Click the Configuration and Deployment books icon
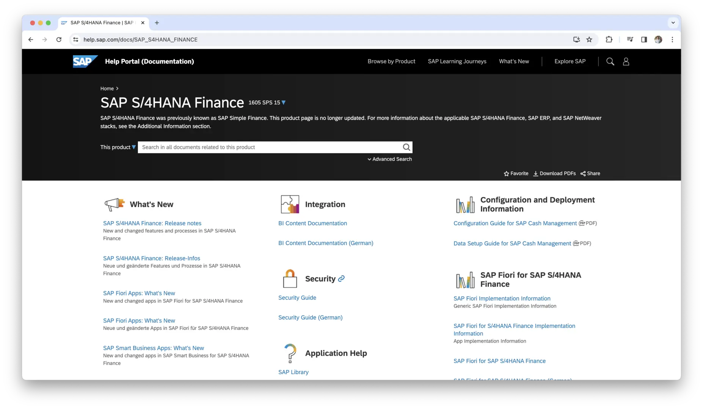Image resolution: width=703 pixels, height=409 pixels. point(465,204)
